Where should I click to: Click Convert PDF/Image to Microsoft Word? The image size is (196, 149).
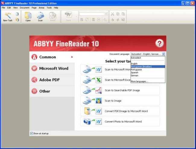[x=126, y=111]
